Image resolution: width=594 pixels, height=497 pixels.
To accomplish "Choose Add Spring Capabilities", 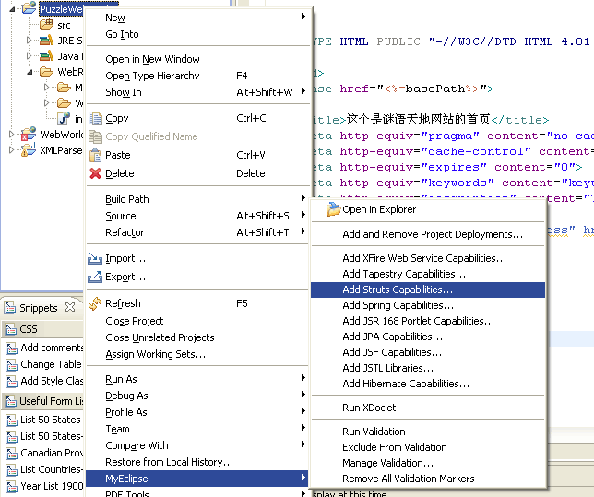I will click(428, 305).
